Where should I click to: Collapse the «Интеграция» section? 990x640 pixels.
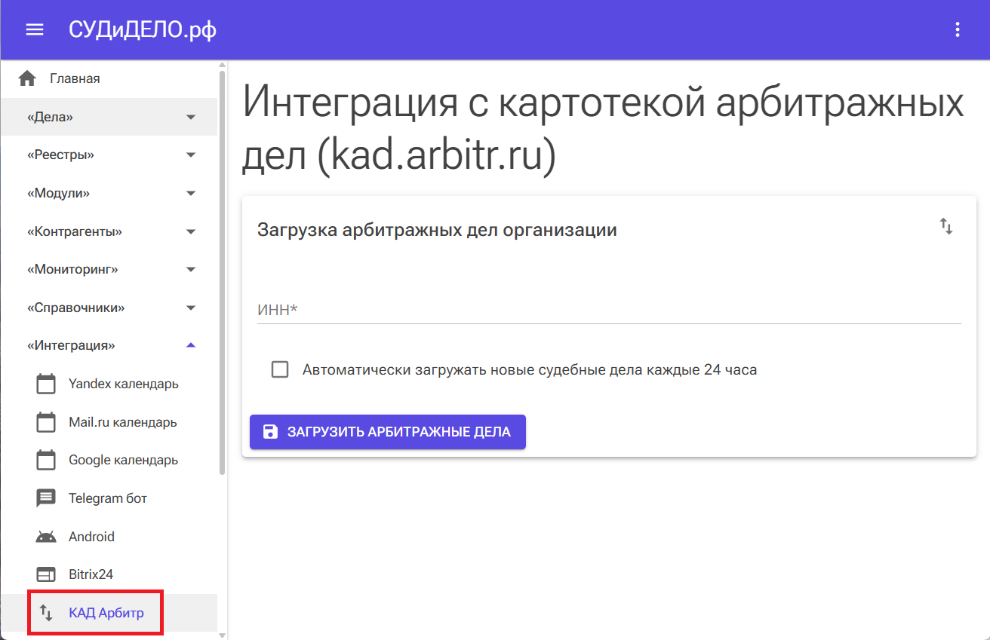(x=191, y=345)
